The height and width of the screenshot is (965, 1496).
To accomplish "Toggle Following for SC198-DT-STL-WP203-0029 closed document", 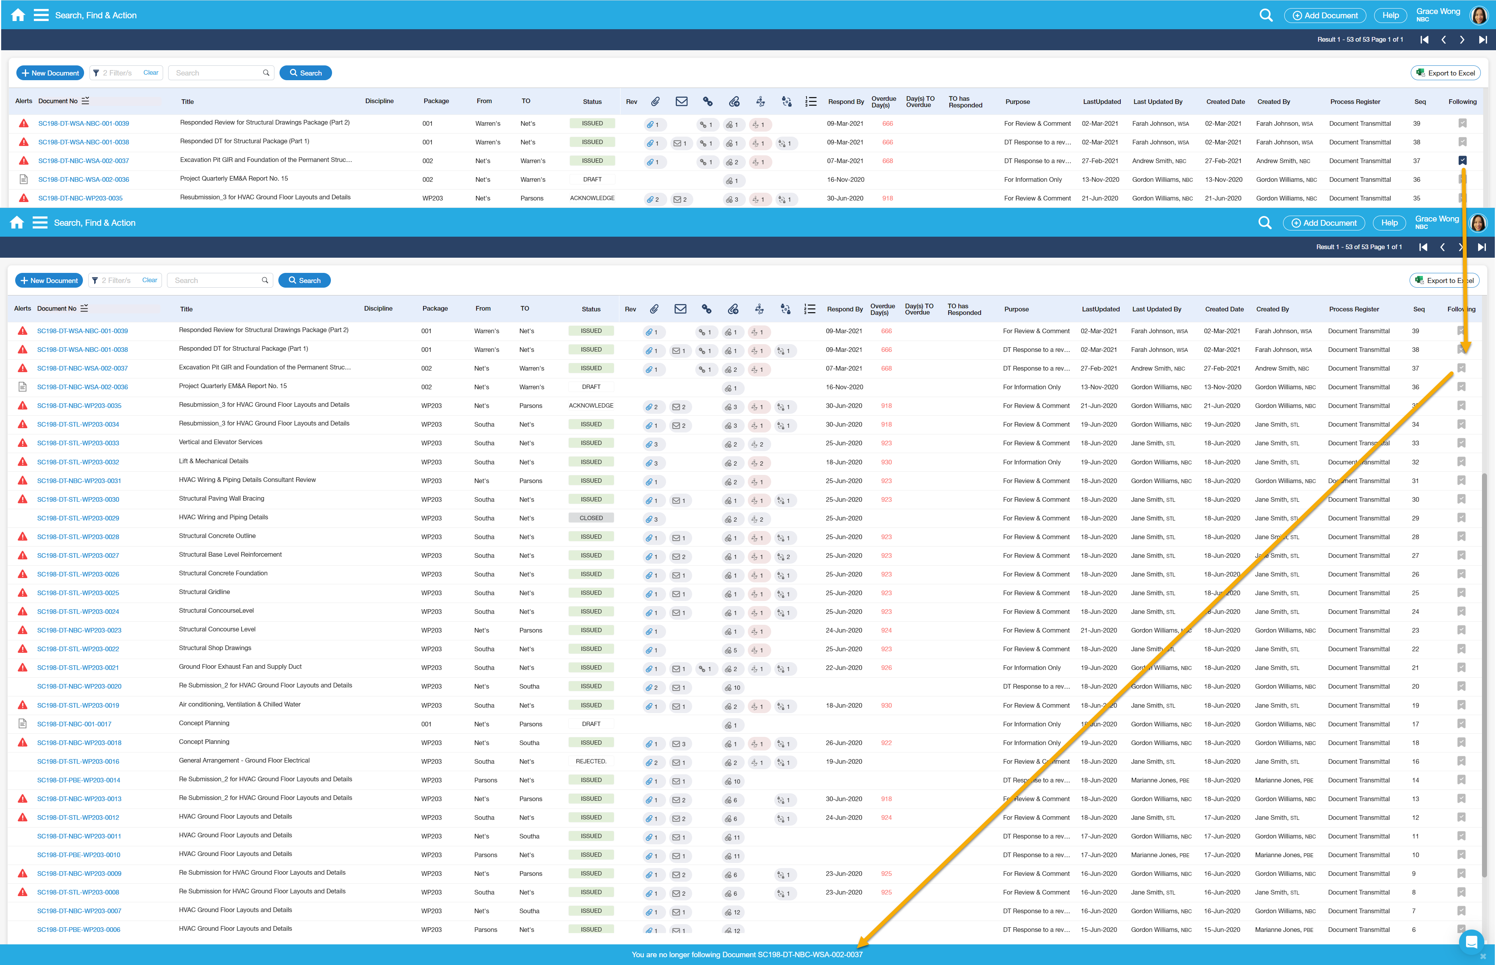I will click(x=1461, y=518).
